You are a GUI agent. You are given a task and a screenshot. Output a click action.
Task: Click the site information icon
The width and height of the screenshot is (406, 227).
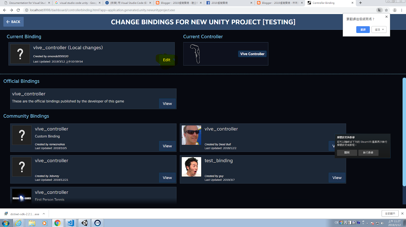point(26,10)
